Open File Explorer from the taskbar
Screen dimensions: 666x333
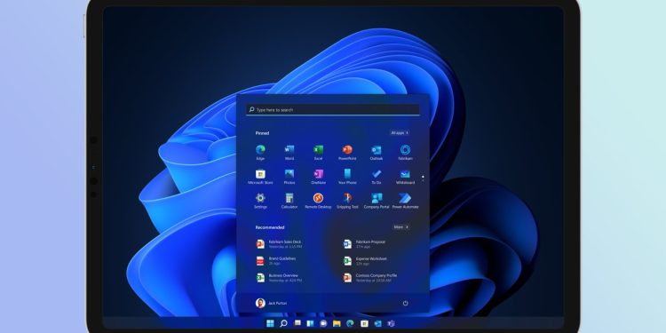tap(337, 323)
